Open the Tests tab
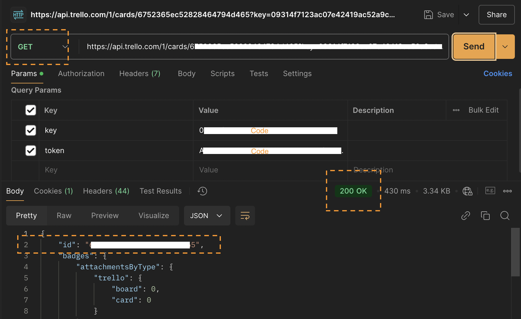This screenshot has height=319, width=521. 259,74
